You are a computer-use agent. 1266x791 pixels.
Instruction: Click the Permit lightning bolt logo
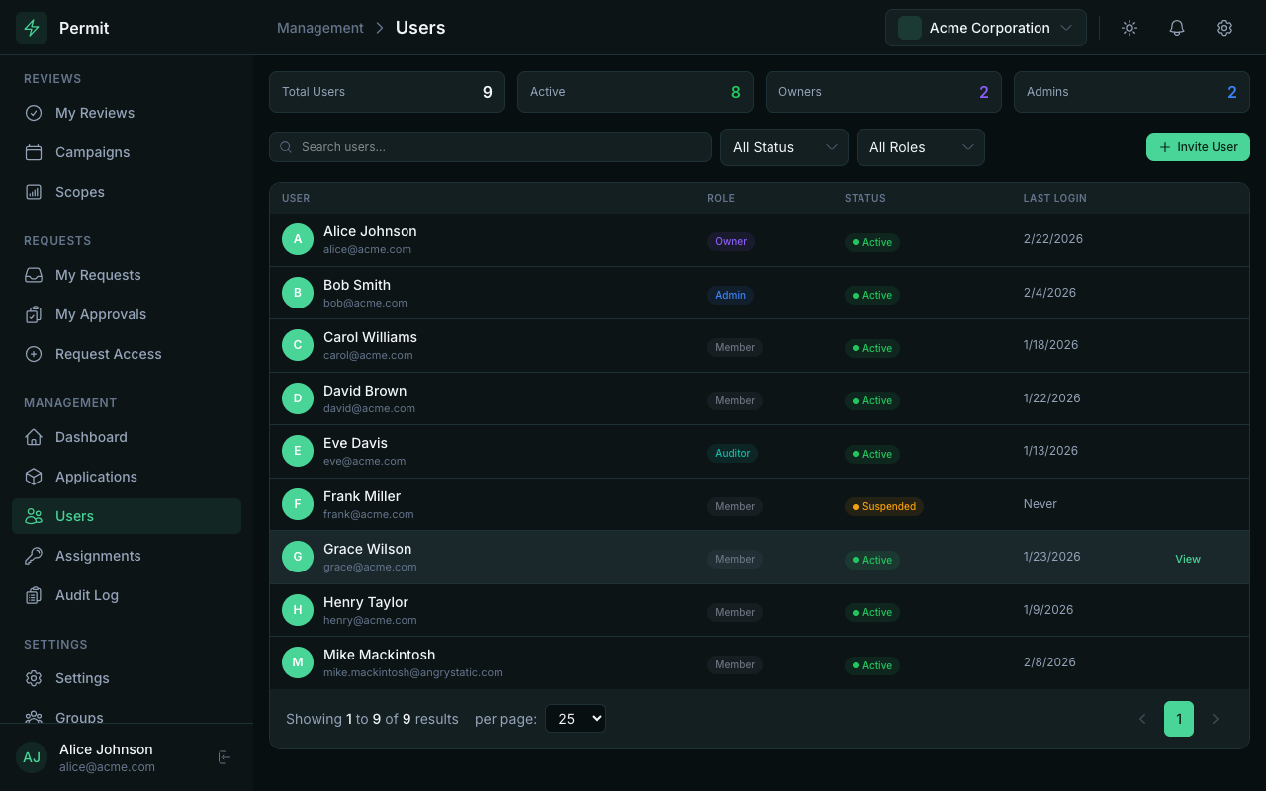pyautogui.click(x=32, y=28)
